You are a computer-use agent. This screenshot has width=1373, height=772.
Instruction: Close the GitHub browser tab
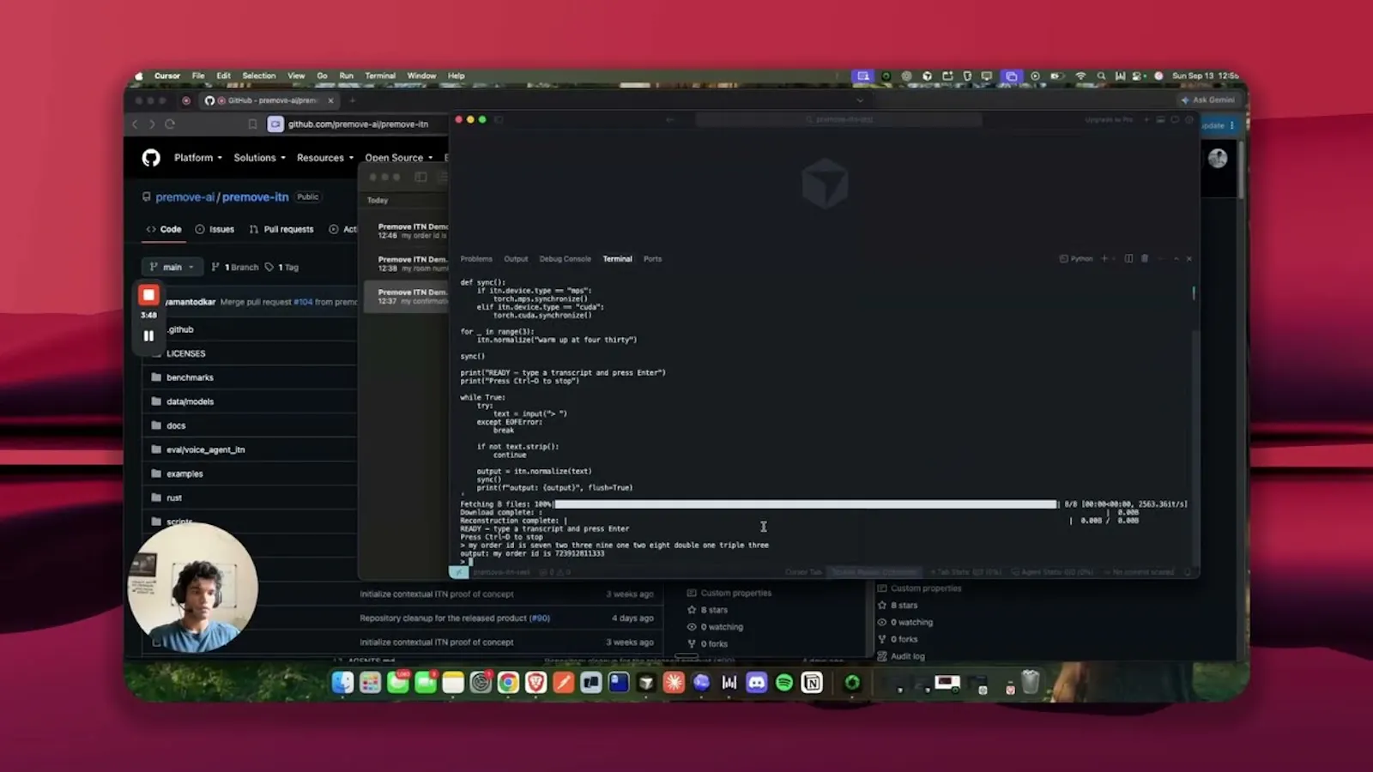click(x=330, y=100)
